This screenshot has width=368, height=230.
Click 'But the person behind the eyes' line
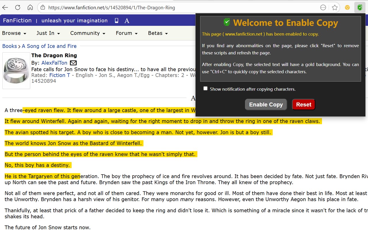[100, 154]
